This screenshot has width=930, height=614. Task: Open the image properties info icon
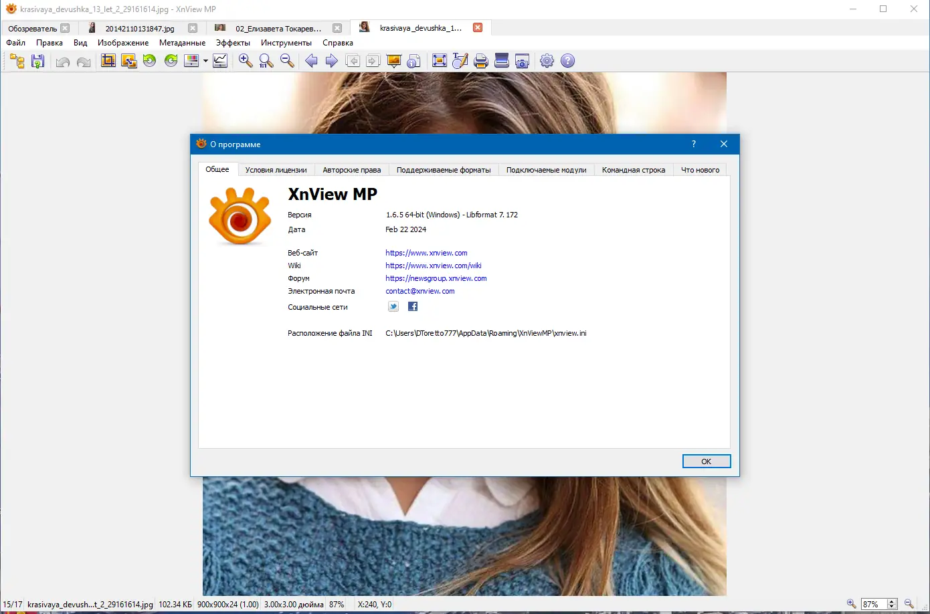coord(414,62)
